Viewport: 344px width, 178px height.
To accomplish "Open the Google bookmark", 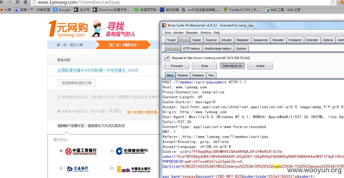I will click(x=62, y=10).
